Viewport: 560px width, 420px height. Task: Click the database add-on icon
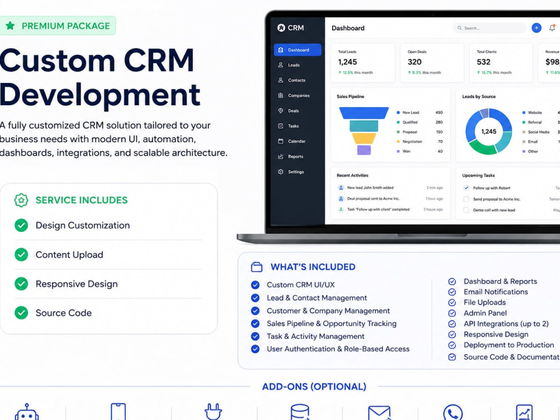pos(300,412)
